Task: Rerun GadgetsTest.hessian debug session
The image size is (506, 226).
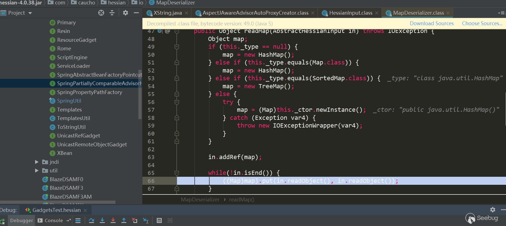Action: tap(2, 221)
